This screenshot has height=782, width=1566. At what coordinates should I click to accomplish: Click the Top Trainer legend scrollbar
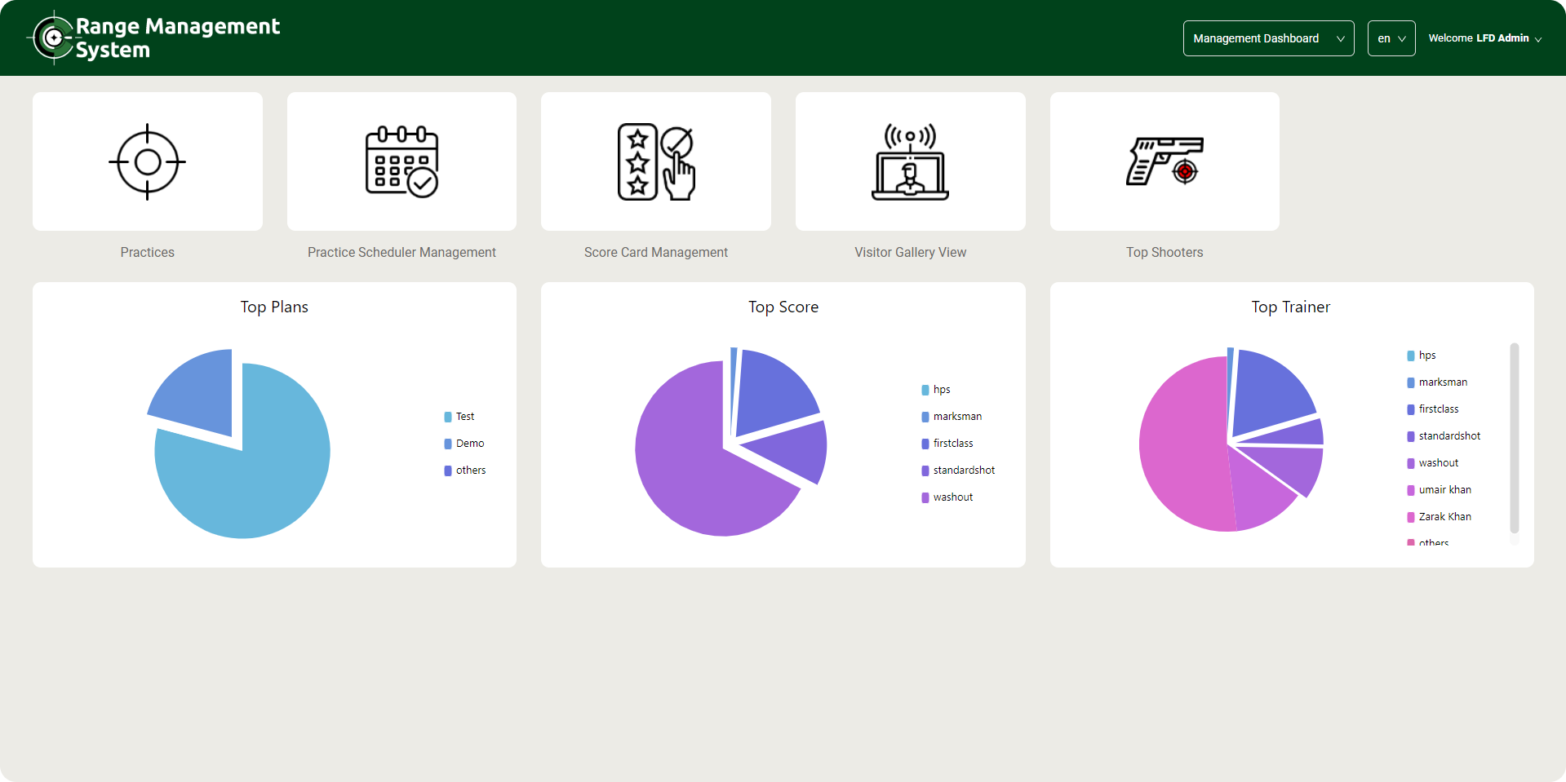pyautogui.click(x=1514, y=439)
